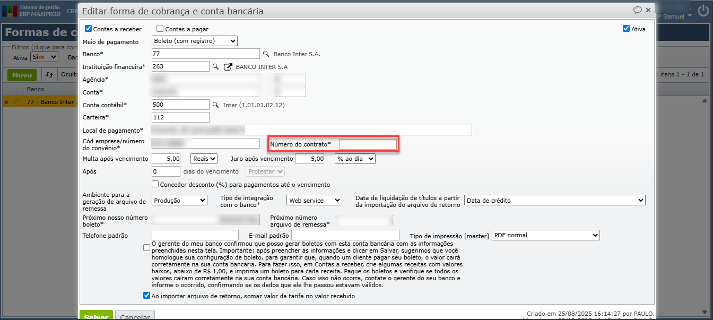Open Ambiente Produção dropdown
Viewport: 713px width, 320px height.
[179, 200]
